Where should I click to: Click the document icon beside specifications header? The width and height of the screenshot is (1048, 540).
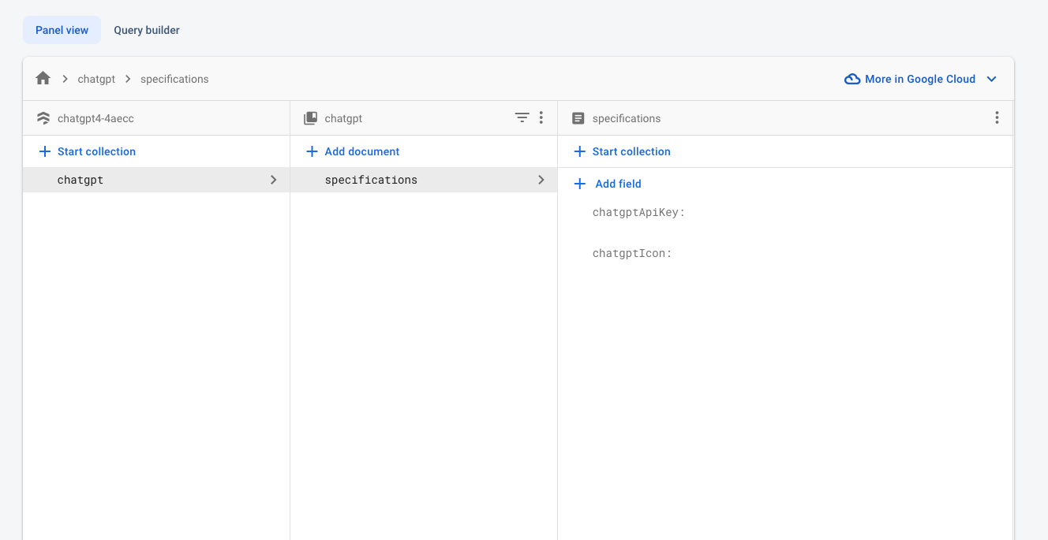tap(578, 118)
